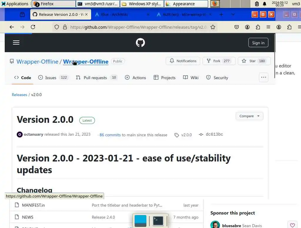Close the Release Version 2.0.0 tab
The width and height of the screenshot is (301, 228).
pos(86,14)
